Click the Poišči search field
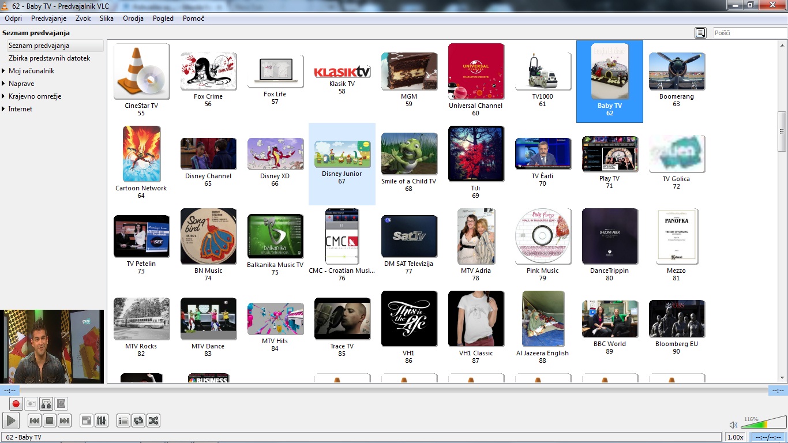The image size is (788, 443). [749, 33]
